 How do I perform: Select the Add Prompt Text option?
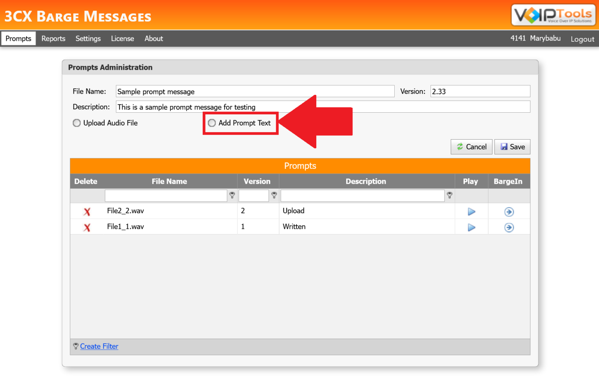[212, 123]
